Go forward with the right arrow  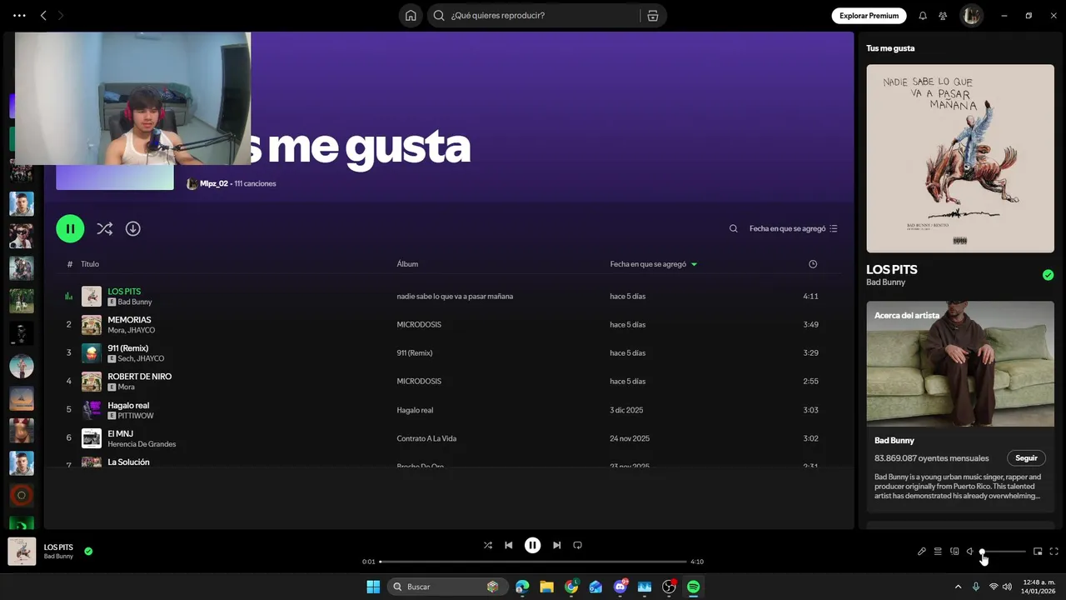(61, 15)
